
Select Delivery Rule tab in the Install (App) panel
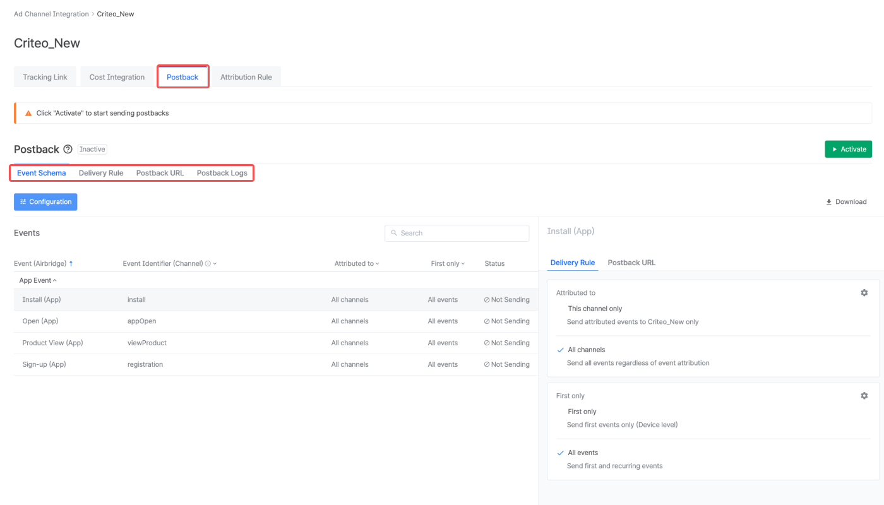tap(573, 263)
